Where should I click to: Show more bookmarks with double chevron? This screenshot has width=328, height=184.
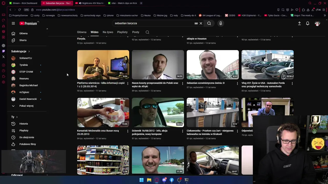pyautogui.click(x=325, y=15)
